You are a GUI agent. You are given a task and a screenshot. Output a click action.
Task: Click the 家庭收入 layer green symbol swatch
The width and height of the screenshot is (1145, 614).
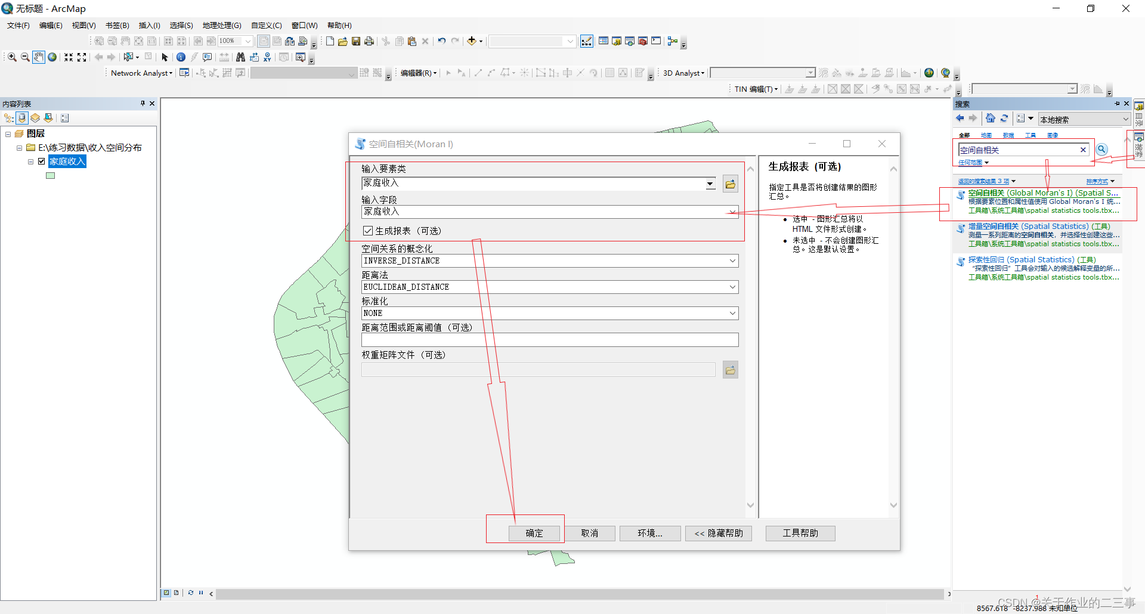coord(51,176)
